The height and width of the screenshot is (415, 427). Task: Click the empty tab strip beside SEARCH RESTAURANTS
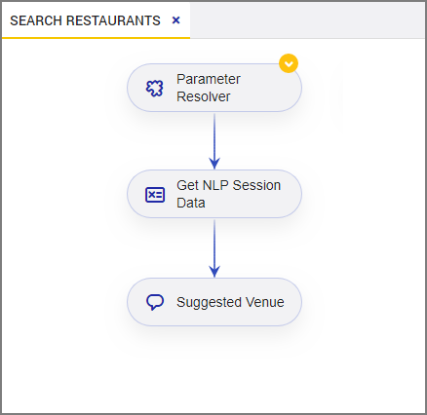[307, 20]
